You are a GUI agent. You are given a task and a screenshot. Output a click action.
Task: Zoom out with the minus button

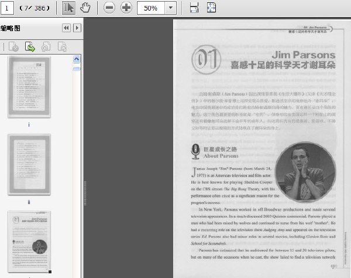(x=109, y=8)
